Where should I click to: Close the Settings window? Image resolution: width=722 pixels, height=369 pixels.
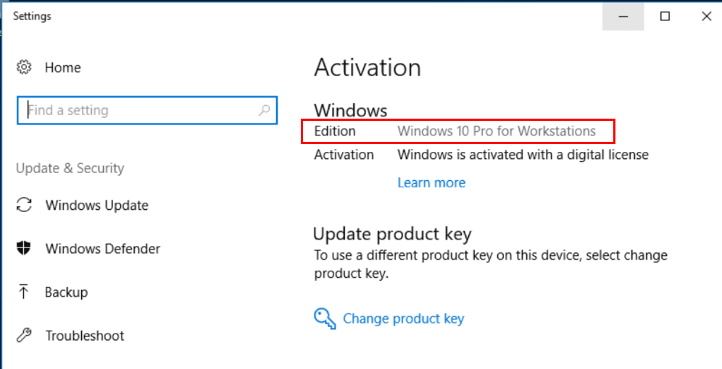pos(706,16)
